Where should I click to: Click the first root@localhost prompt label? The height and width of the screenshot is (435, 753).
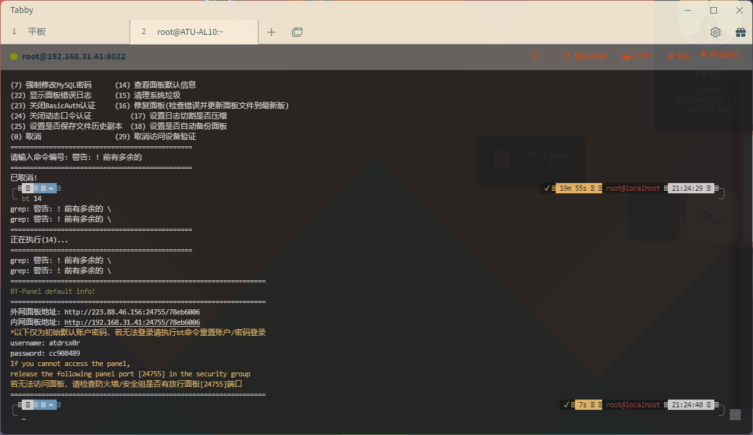633,188
